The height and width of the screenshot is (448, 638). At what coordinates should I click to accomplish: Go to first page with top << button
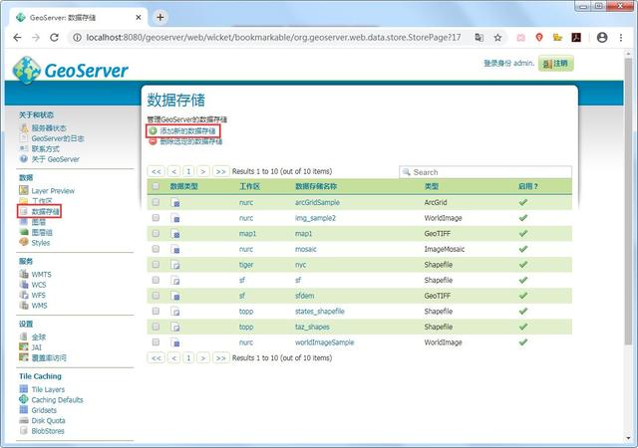[x=156, y=171]
